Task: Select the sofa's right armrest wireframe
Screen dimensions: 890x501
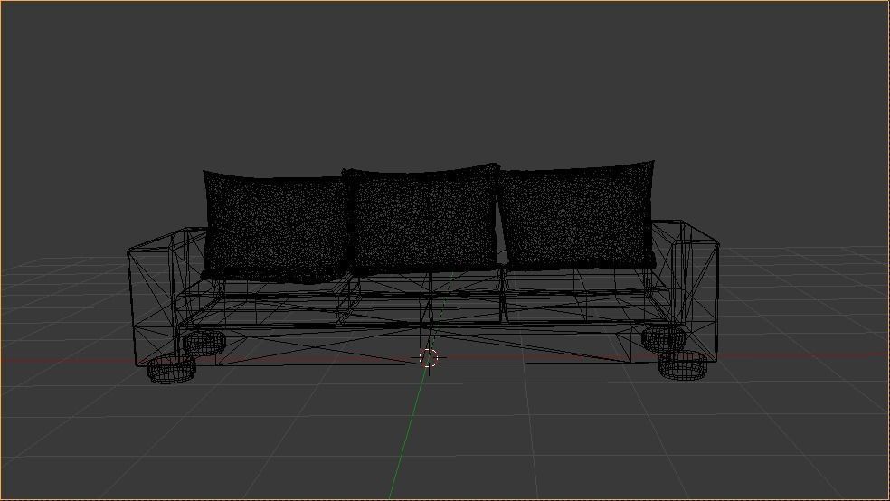Action: tap(686, 289)
